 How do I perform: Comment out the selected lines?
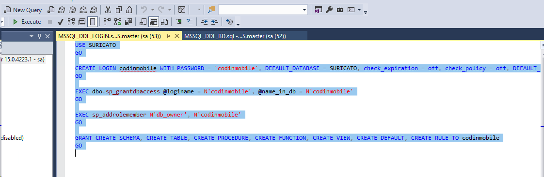click(179, 22)
